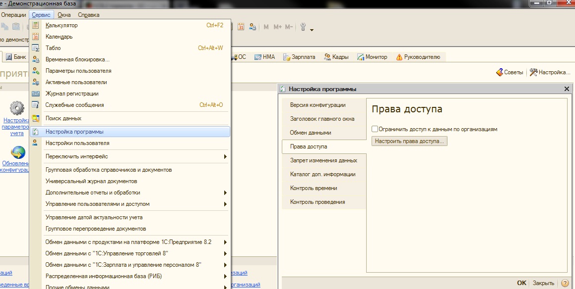This screenshot has height=289, width=575.
Task: Switch to the Кадры tab
Action: [x=336, y=57]
